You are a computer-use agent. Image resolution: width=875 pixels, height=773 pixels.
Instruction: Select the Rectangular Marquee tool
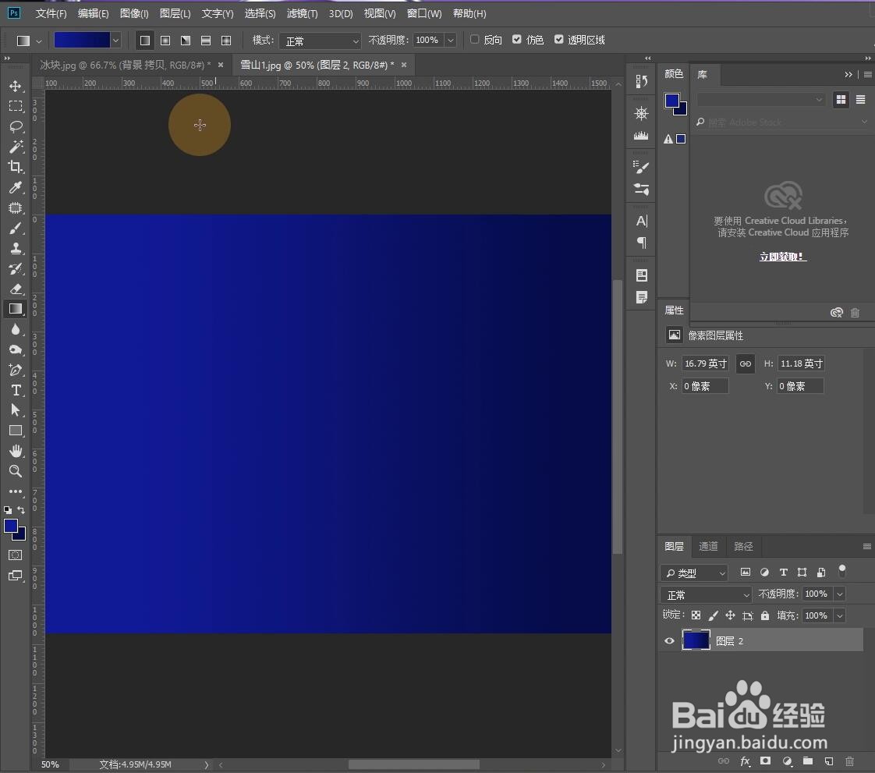(15, 106)
